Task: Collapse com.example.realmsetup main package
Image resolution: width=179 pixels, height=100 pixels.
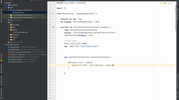Action: pyautogui.click(x=8, y=10)
